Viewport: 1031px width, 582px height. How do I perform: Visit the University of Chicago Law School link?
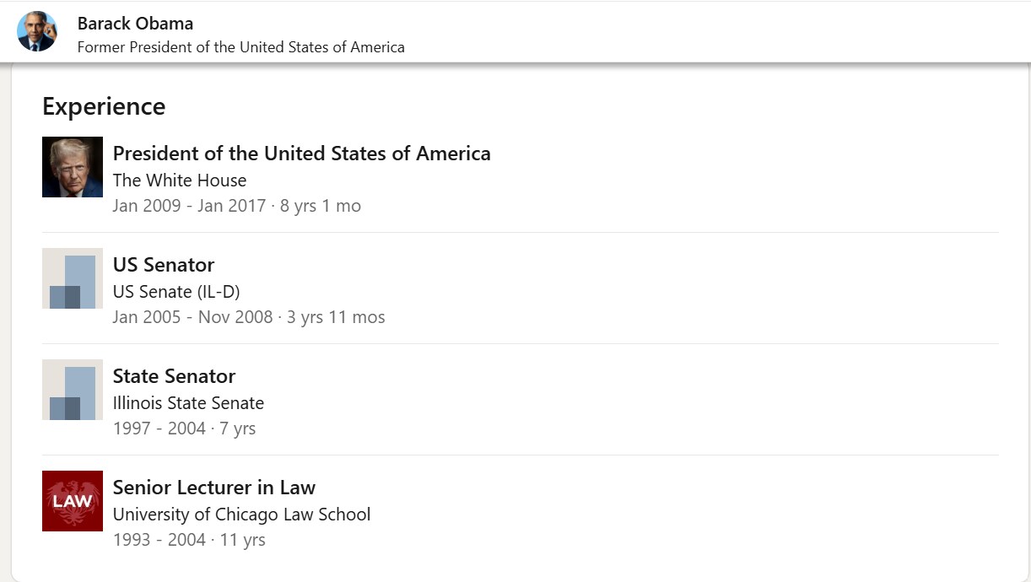[241, 515]
